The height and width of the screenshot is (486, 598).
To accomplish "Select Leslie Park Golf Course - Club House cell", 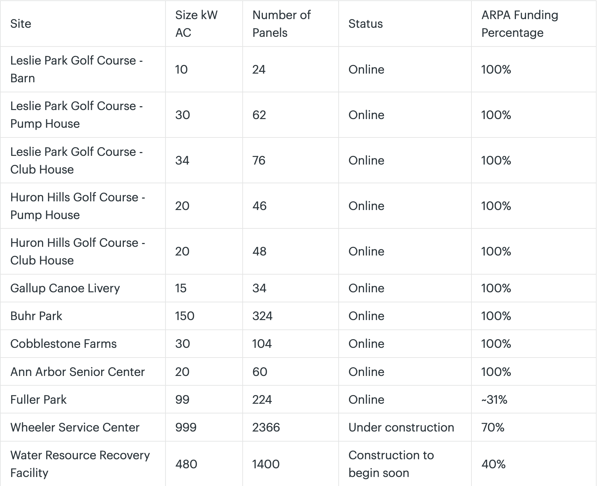I will click(83, 160).
